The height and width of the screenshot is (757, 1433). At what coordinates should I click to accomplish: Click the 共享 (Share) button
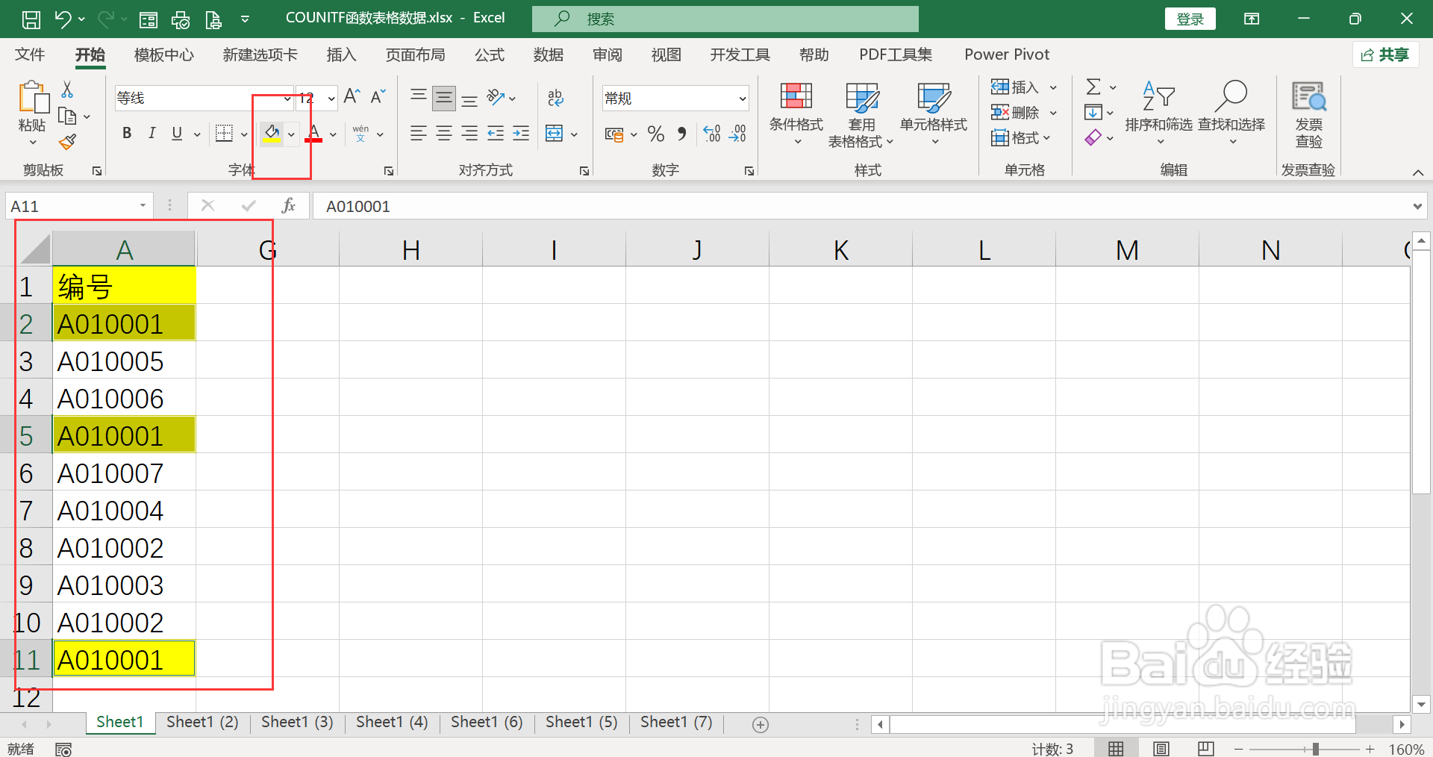1385,54
